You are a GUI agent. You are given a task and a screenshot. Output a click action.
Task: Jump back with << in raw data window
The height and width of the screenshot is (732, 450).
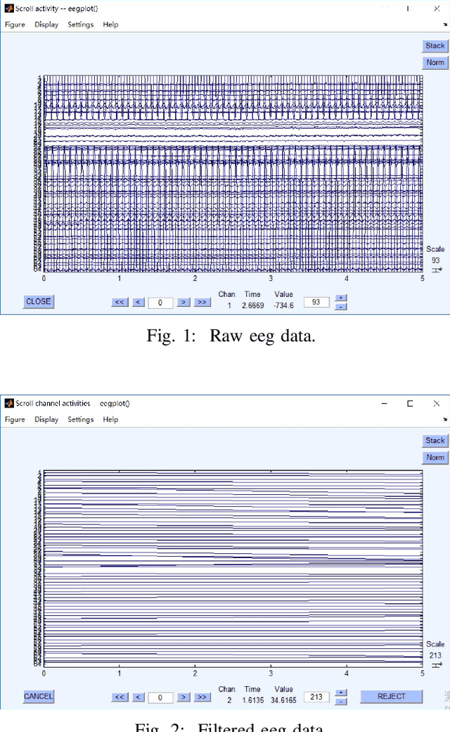pos(120,302)
